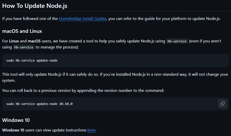
Task: Click the 'sudo hb-service update-node' code block
Action: tap(32, 61)
